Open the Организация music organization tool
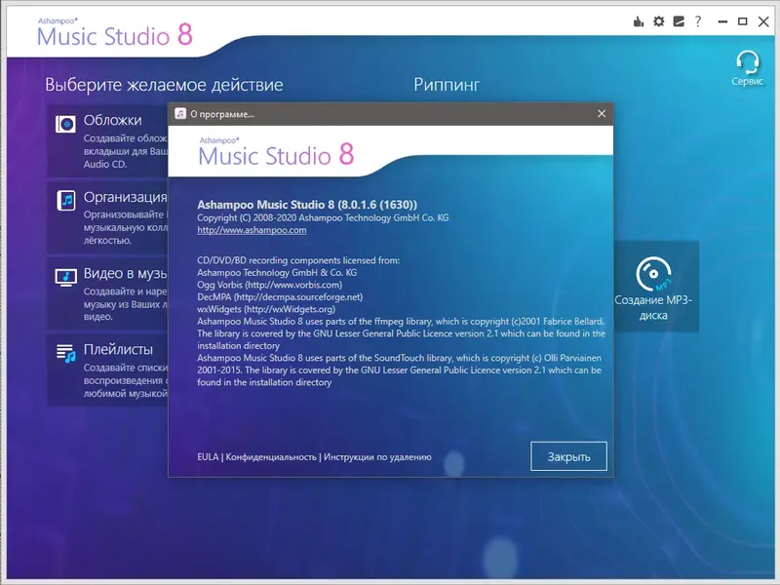Viewport: 780px width, 585px height. tap(64, 200)
